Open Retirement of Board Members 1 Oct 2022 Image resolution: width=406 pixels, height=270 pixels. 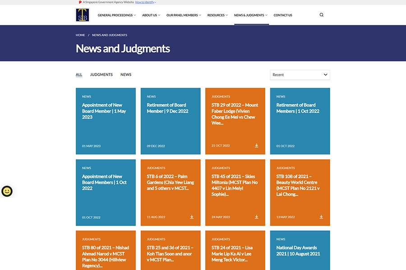[x=300, y=121]
